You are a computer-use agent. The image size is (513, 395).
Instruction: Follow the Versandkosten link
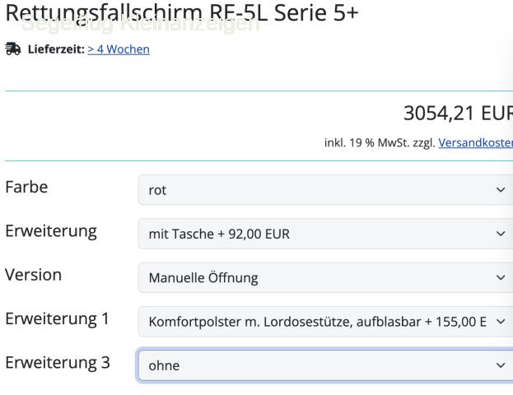click(475, 142)
